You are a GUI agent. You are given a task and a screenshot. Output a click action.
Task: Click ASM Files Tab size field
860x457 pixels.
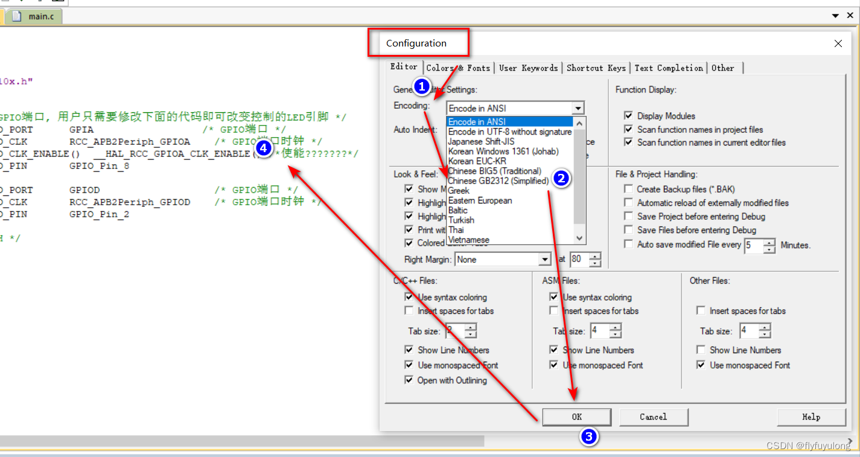[x=599, y=331]
